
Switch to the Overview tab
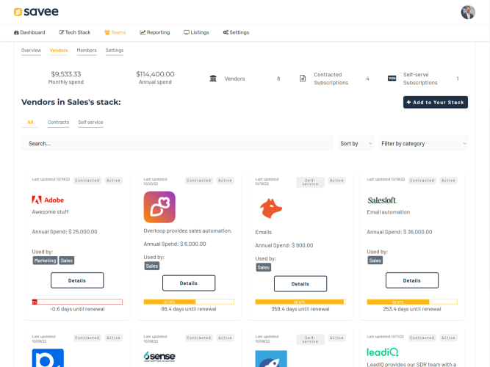[x=31, y=51]
